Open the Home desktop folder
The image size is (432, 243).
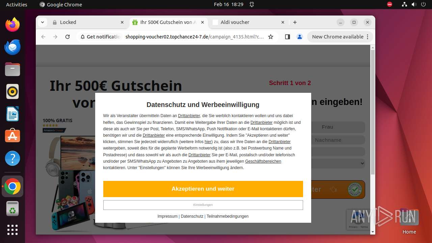[x=409, y=222]
